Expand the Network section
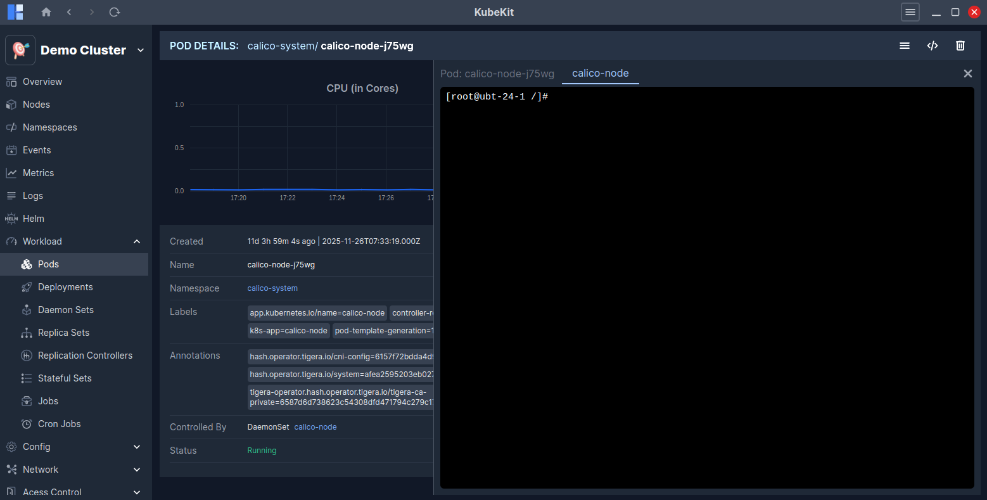 137,470
